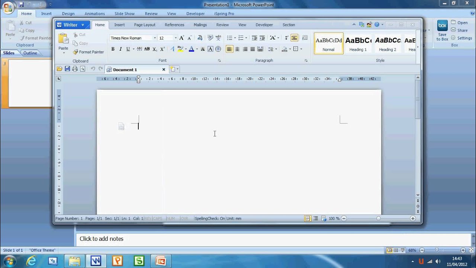Open Internet Explorer from the taskbar

click(31, 261)
